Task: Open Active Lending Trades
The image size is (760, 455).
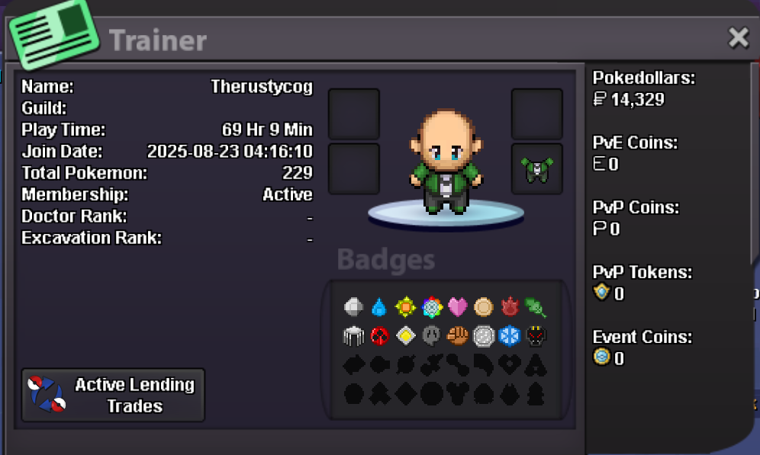Action: pyautogui.click(x=113, y=395)
